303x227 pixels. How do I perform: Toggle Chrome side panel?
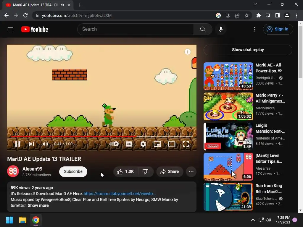click(x=278, y=15)
